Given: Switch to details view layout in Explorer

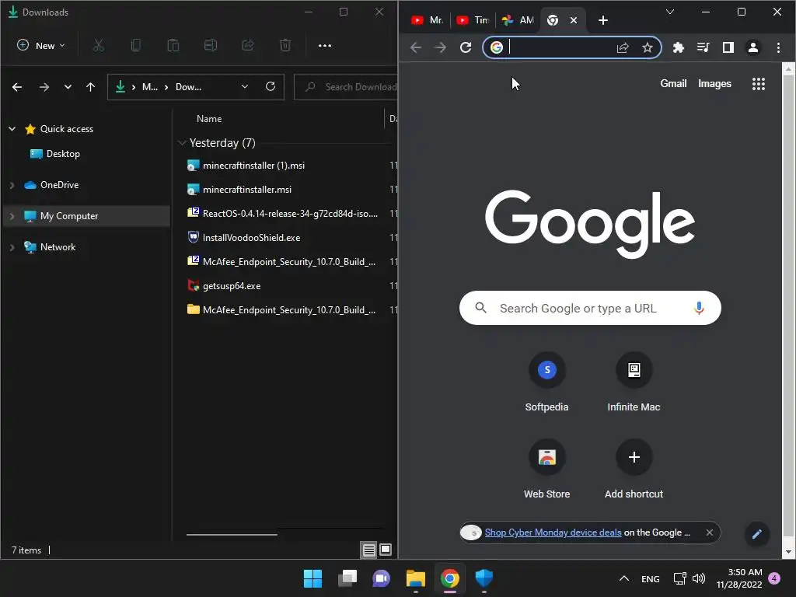Looking at the screenshot, I should pos(369,550).
